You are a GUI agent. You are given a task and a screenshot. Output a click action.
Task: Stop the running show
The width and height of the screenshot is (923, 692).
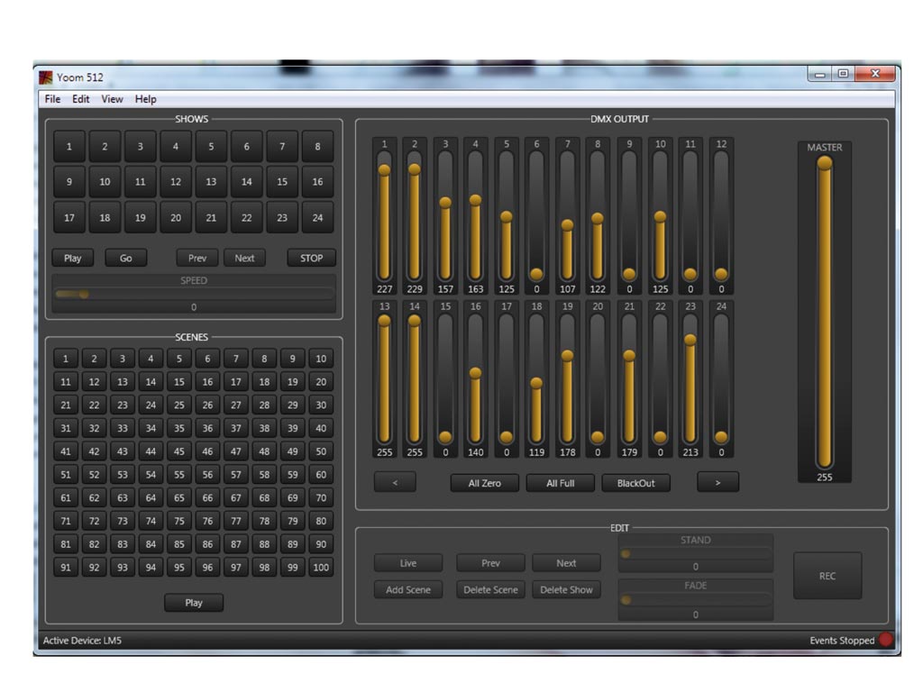311,258
